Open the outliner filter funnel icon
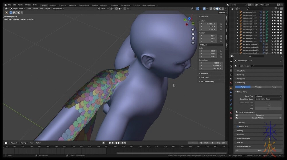287x160 pixels. (276, 9)
